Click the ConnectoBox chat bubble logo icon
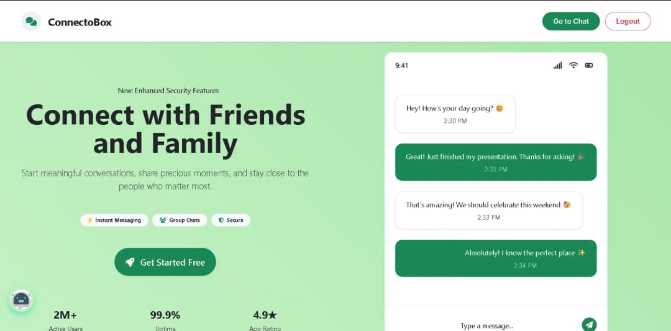 pos(30,22)
